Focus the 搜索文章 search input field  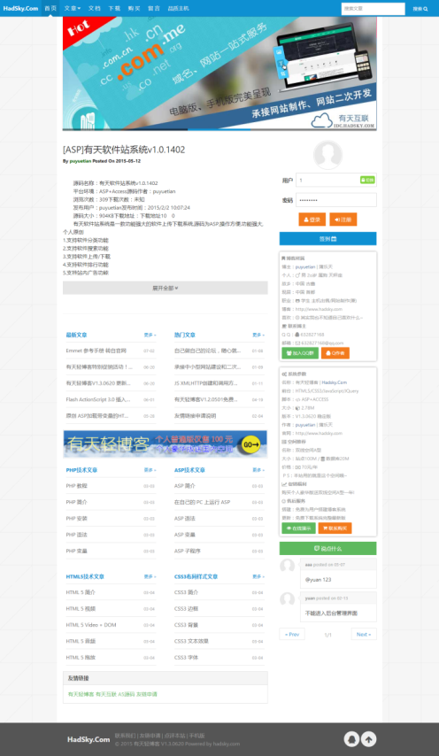(x=373, y=9)
